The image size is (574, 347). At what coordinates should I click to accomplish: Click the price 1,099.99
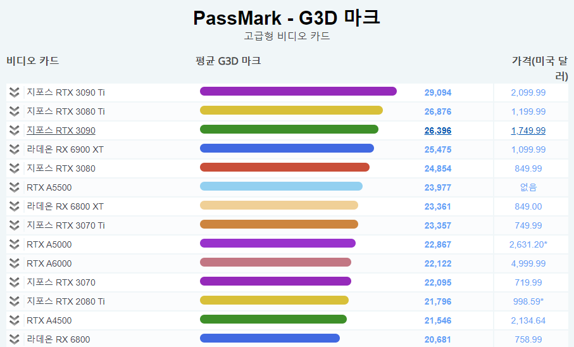point(528,150)
